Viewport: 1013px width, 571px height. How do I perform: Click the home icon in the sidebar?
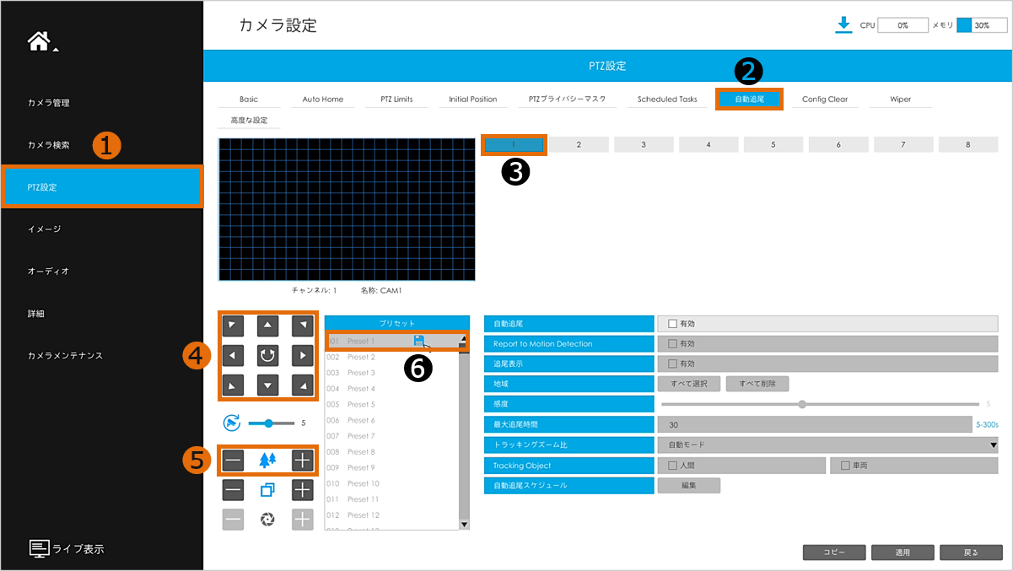point(39,41)
